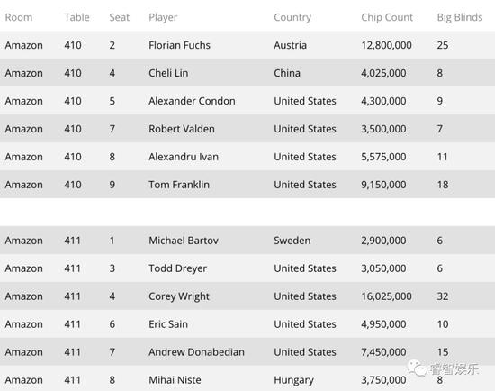Select Michael Bartov's country Sweden
Viewport: 495px width, 391px height.
[292, 241]
